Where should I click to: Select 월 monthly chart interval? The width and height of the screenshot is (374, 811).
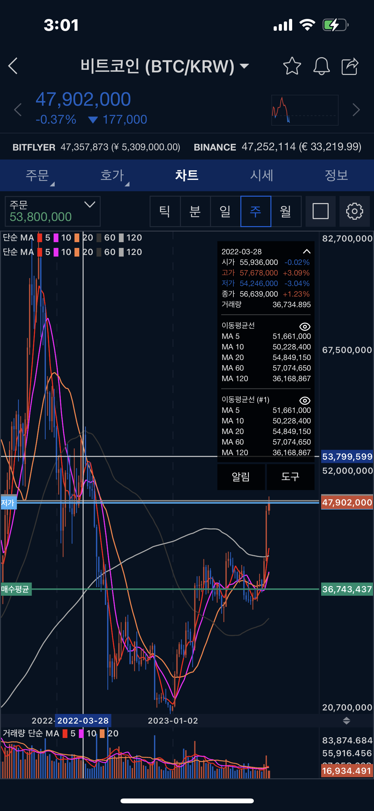(286, 211)
